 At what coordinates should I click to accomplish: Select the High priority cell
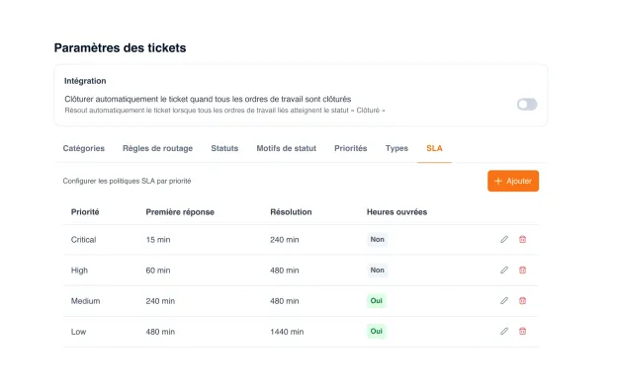(79, 271)
